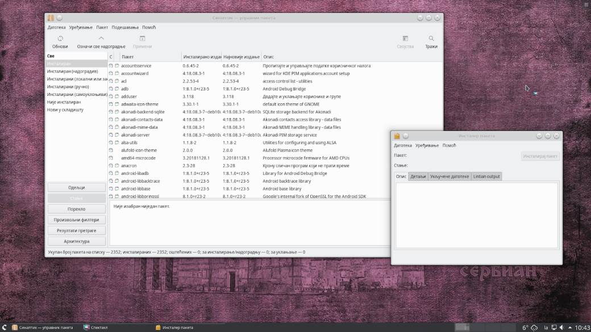Toggle the status checkbox for adb package
The height and width of the screenshot is (332, 591).
pos(111,89)
